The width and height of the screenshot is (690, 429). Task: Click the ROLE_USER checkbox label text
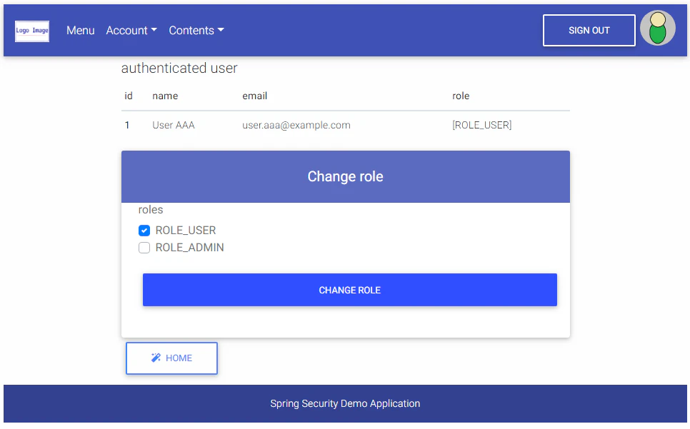tap(186, 231)
